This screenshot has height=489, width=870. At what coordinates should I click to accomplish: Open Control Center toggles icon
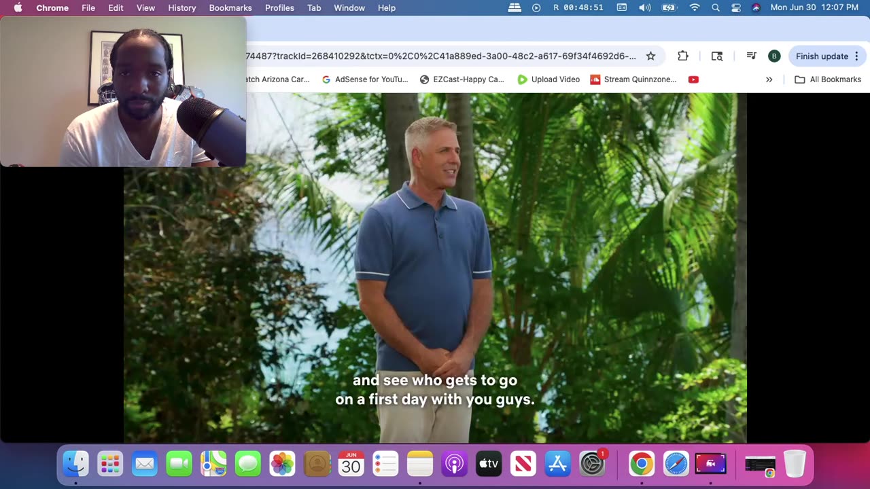[736, 7]
